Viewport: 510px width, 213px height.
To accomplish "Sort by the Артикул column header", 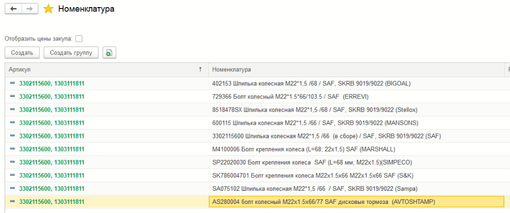I will point(107,70).
